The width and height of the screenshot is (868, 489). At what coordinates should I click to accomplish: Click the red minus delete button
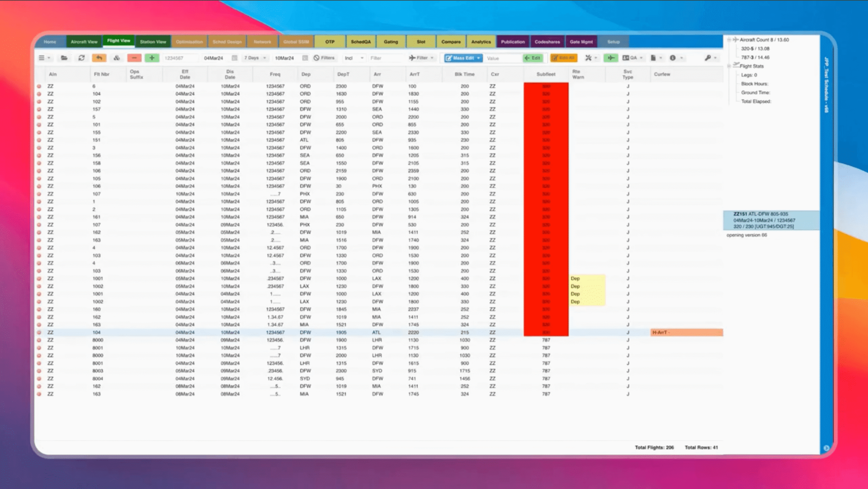tap(134, 58)
